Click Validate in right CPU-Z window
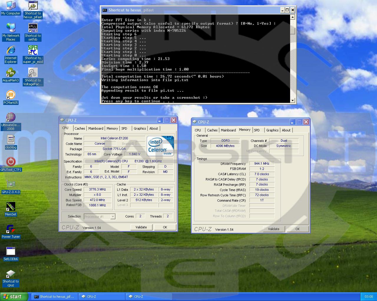377x301 pixels. click(x=274, y=229)
